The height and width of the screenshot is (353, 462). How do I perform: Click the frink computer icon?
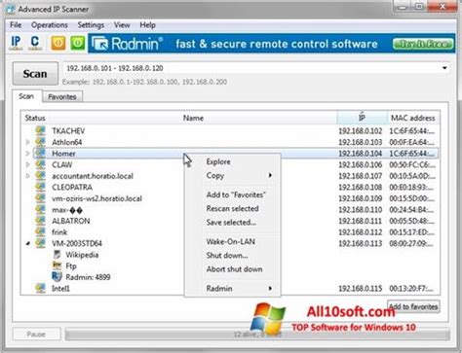[41, 232]
